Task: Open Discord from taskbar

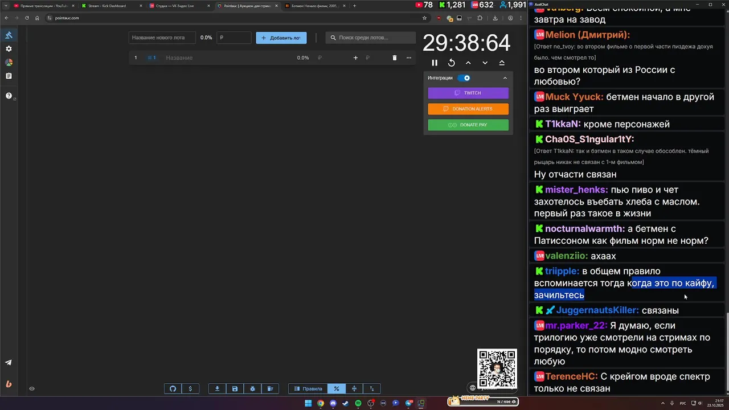Action: click(333, 403)
